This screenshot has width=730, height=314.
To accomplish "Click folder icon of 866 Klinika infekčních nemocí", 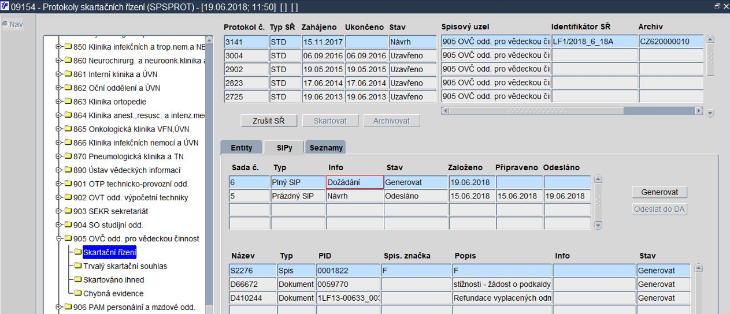I will (68, 143).
